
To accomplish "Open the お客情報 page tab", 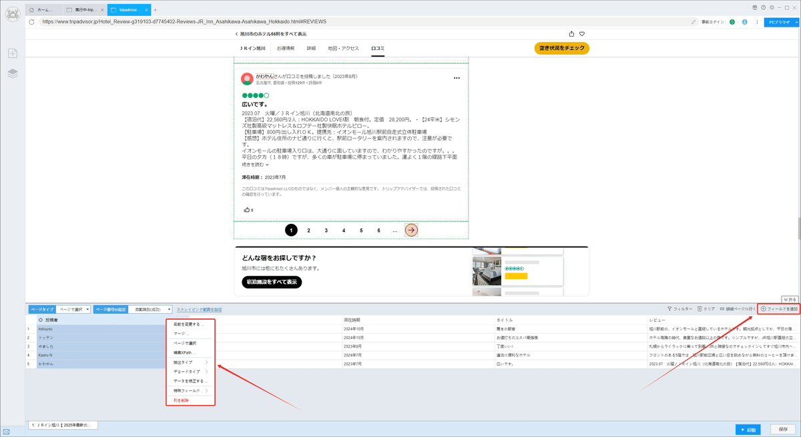I will (286, 49).
